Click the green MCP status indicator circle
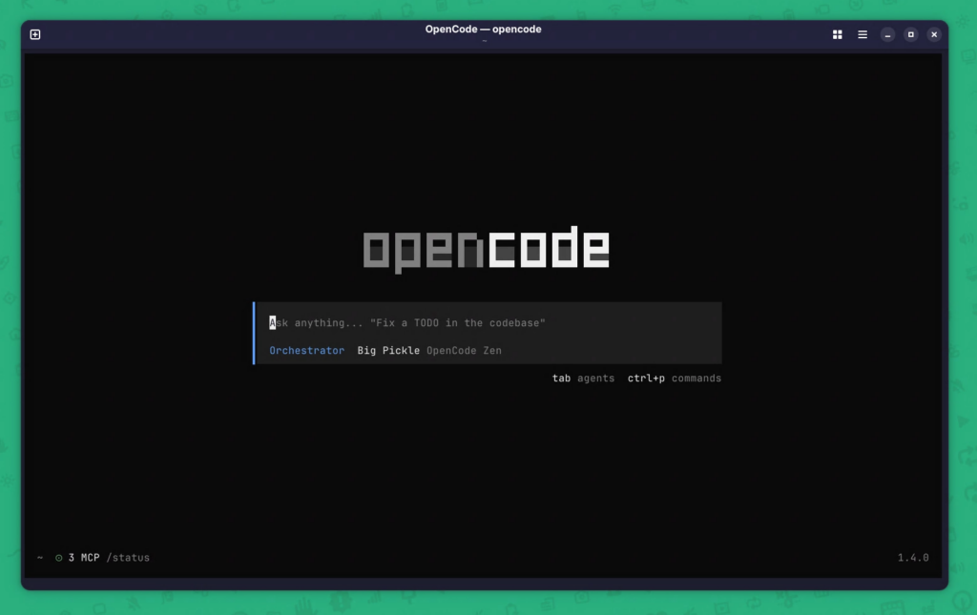The width and height of the screenshot is (977, 615). click(x=59, y=558)
